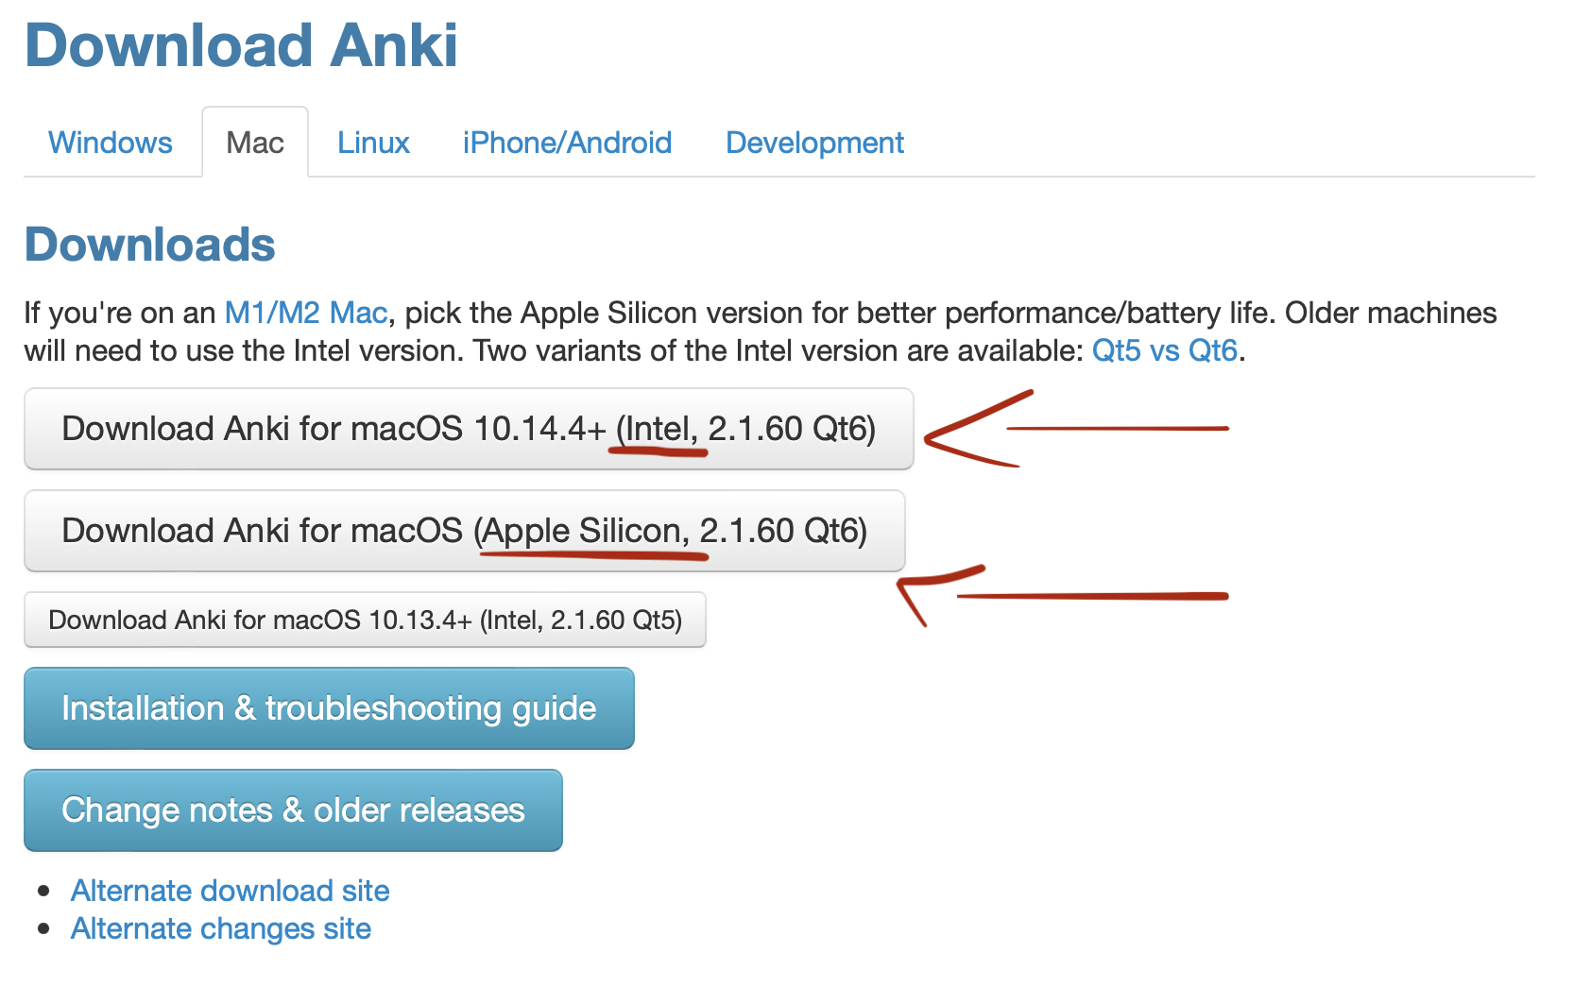
Task: Open the Linux tab
Action: (373, 143)
